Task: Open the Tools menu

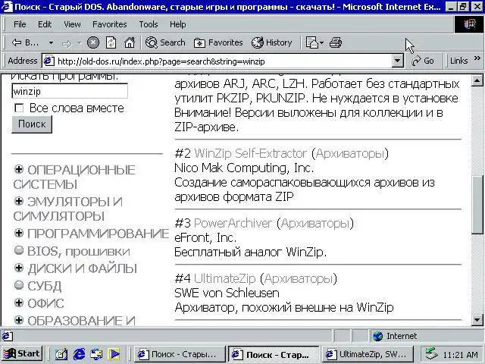Action: tap(149, 24)
